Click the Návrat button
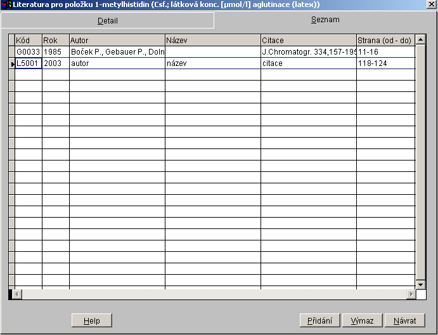438x335 pixels. tap(404, 321)
